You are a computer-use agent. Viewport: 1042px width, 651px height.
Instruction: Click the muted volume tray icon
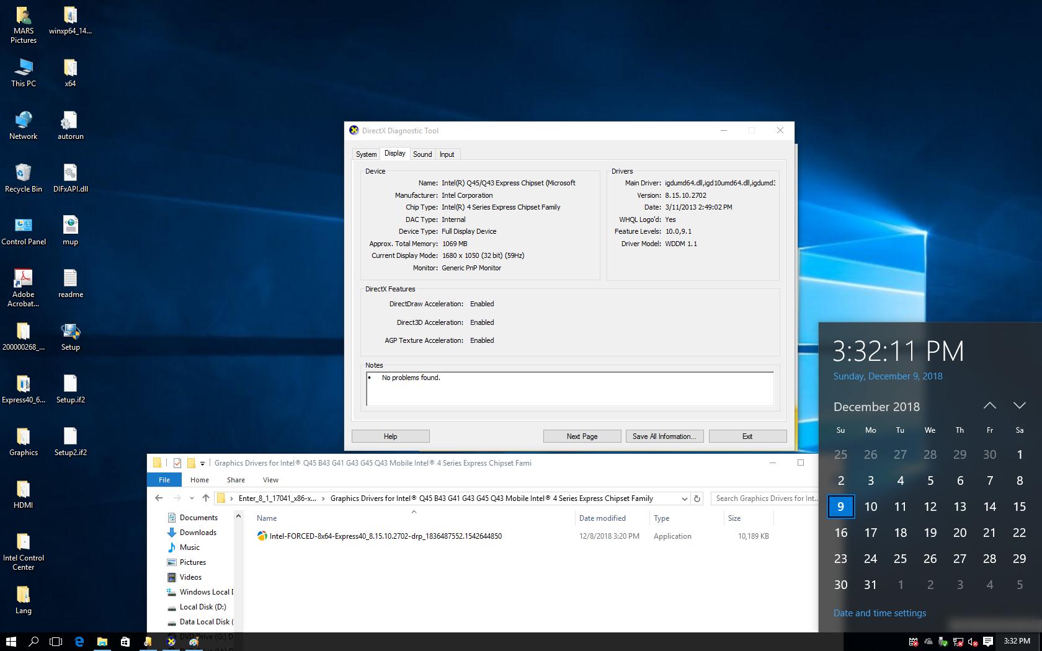(973, 642)
